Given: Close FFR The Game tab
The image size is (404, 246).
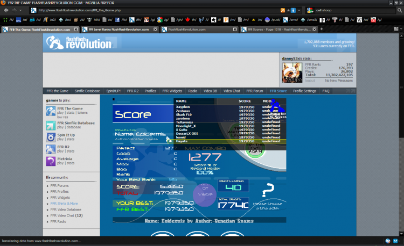Looking at the screenshot, I should (76, 30).
